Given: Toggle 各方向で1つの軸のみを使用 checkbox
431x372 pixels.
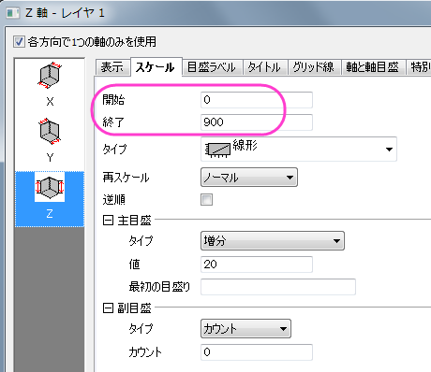Looking at the screenshot, I should 19,42.
